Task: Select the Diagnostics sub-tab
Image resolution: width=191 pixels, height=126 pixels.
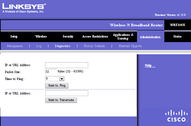Action: click(x=63, y=46)
